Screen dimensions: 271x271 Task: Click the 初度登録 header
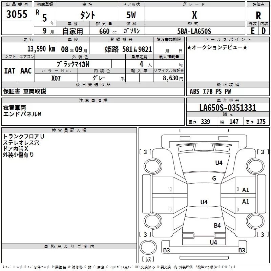(x=45, y=4)
